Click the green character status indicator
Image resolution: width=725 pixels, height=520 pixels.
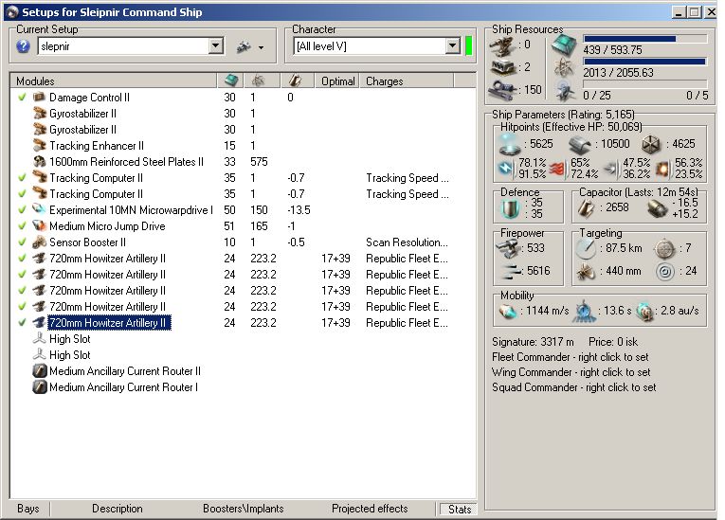[468, 46]
